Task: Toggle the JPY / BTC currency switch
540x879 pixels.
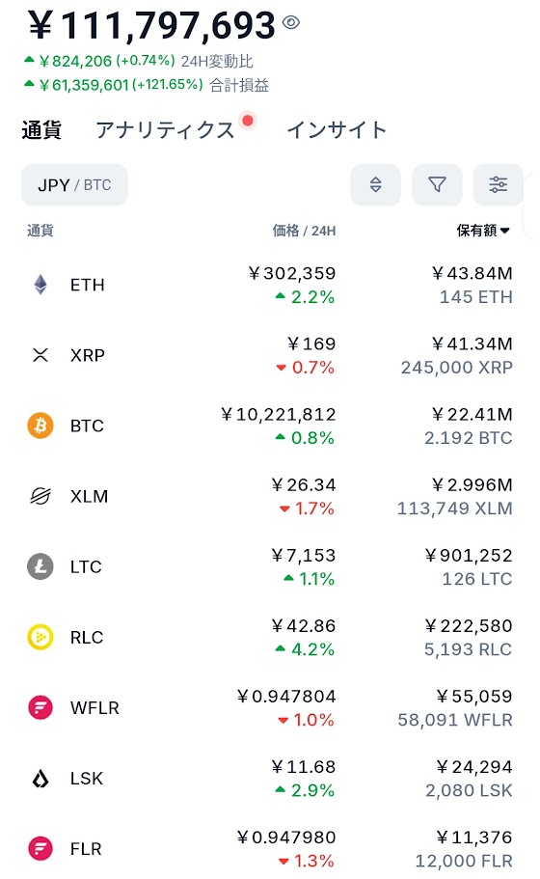Action: click(x=74, y=184)
